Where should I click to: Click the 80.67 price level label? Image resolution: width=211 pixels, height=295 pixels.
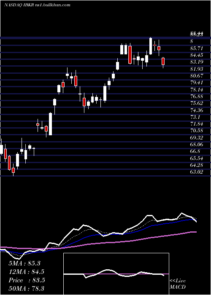[197, 76]
